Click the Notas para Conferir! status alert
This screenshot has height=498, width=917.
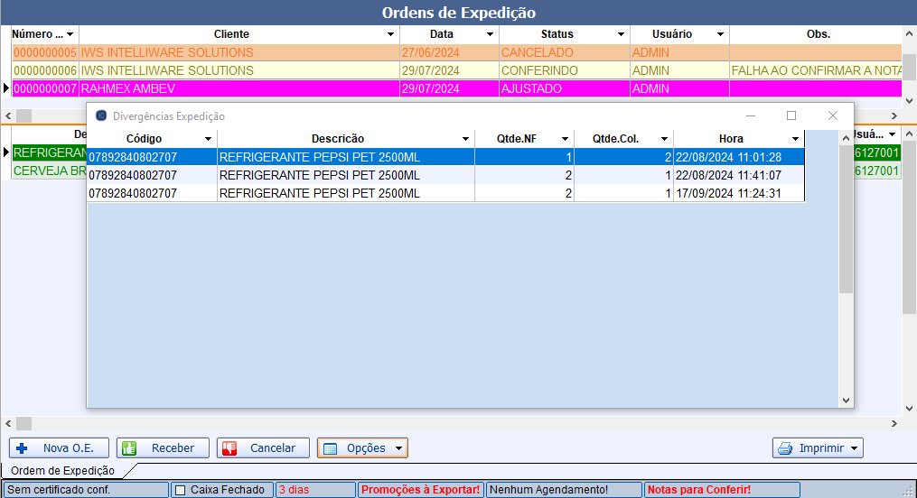(x=698, y=490)
